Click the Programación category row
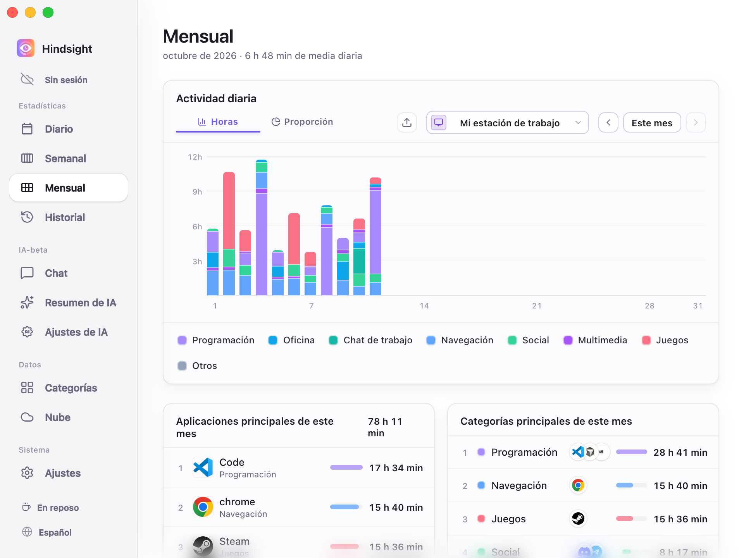The width and height of the screenshot is (744, 558). pyautogui.click(x=583, y=452)
